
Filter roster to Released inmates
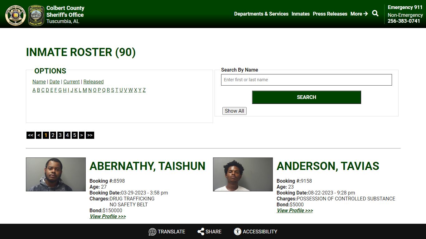pyautogui.click(x=94, y=82)
